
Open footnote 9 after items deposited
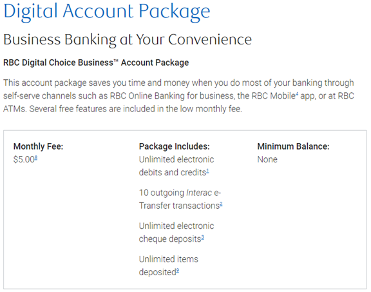[x=178, y=270]
